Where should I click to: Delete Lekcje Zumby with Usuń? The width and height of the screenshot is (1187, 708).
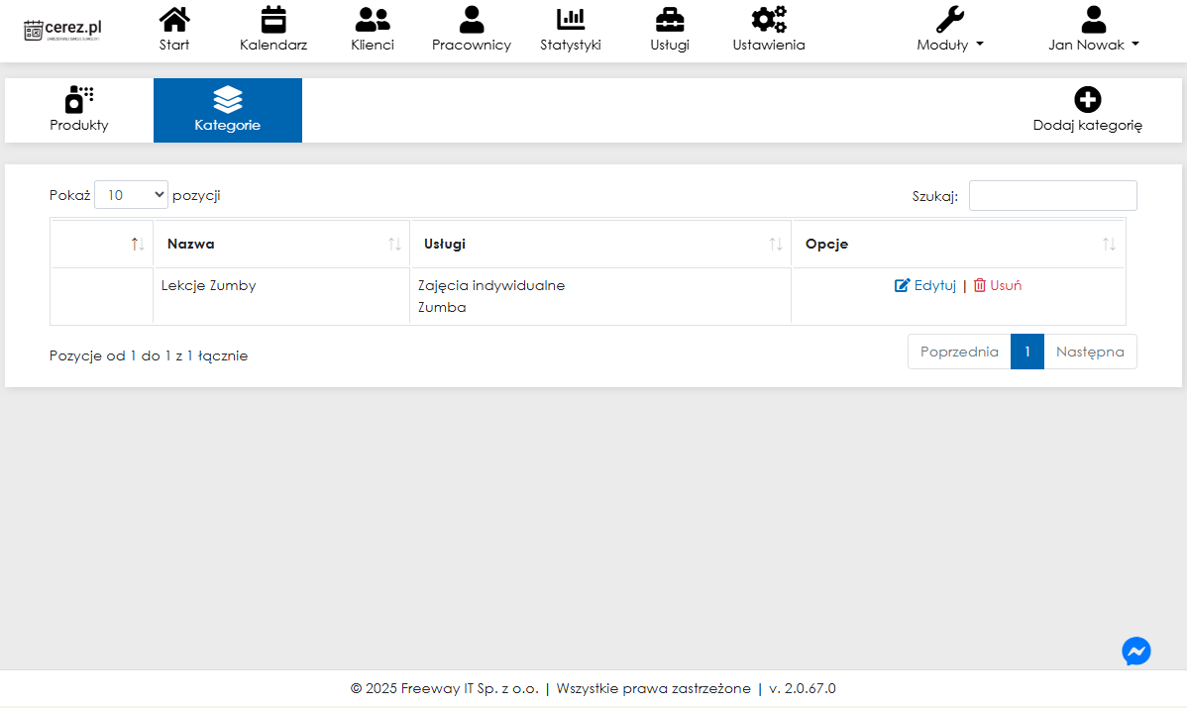click(x=998, y=285)
